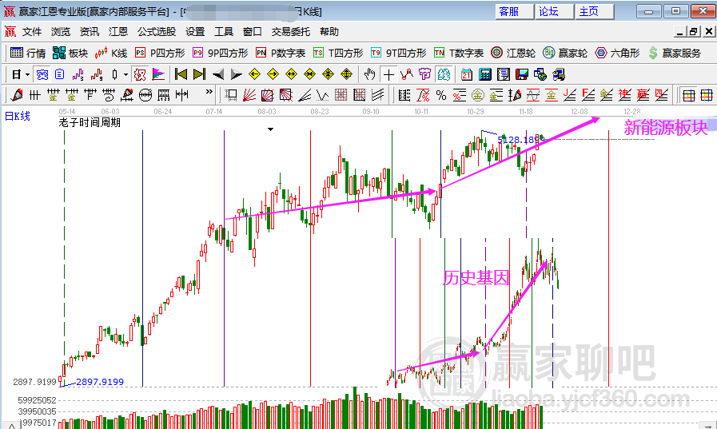Open the P数字表 tool

tap(281, 53)
